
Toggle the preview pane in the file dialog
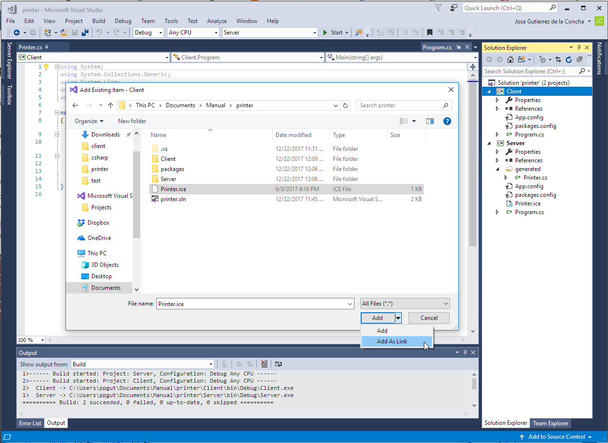pos(430,121)
